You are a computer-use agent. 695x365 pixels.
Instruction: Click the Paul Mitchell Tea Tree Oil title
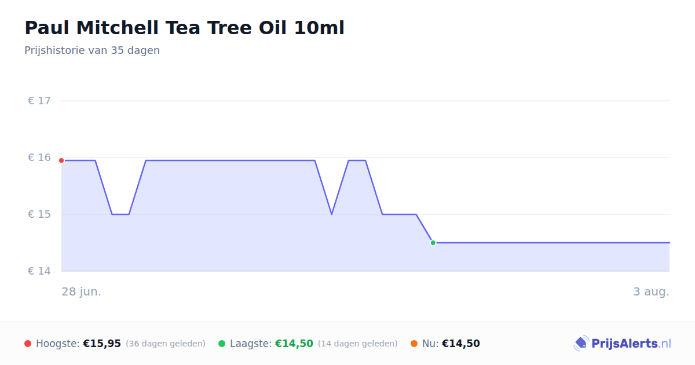184,28
